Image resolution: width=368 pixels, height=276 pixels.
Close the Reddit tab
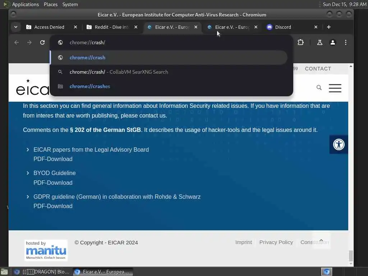tap(135, 27)
